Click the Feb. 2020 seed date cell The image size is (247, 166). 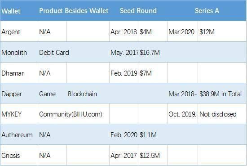tap(123, 135)
